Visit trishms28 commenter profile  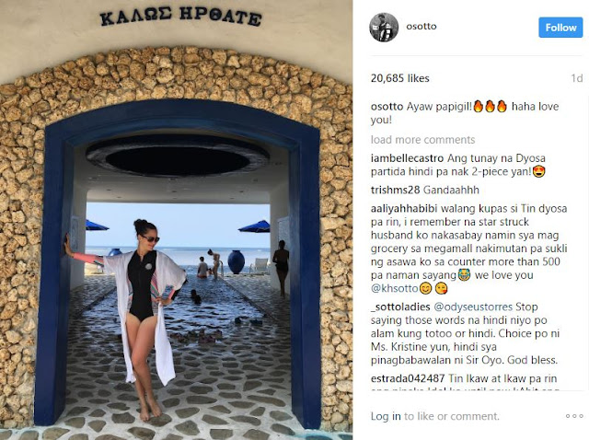click(395, 191)
